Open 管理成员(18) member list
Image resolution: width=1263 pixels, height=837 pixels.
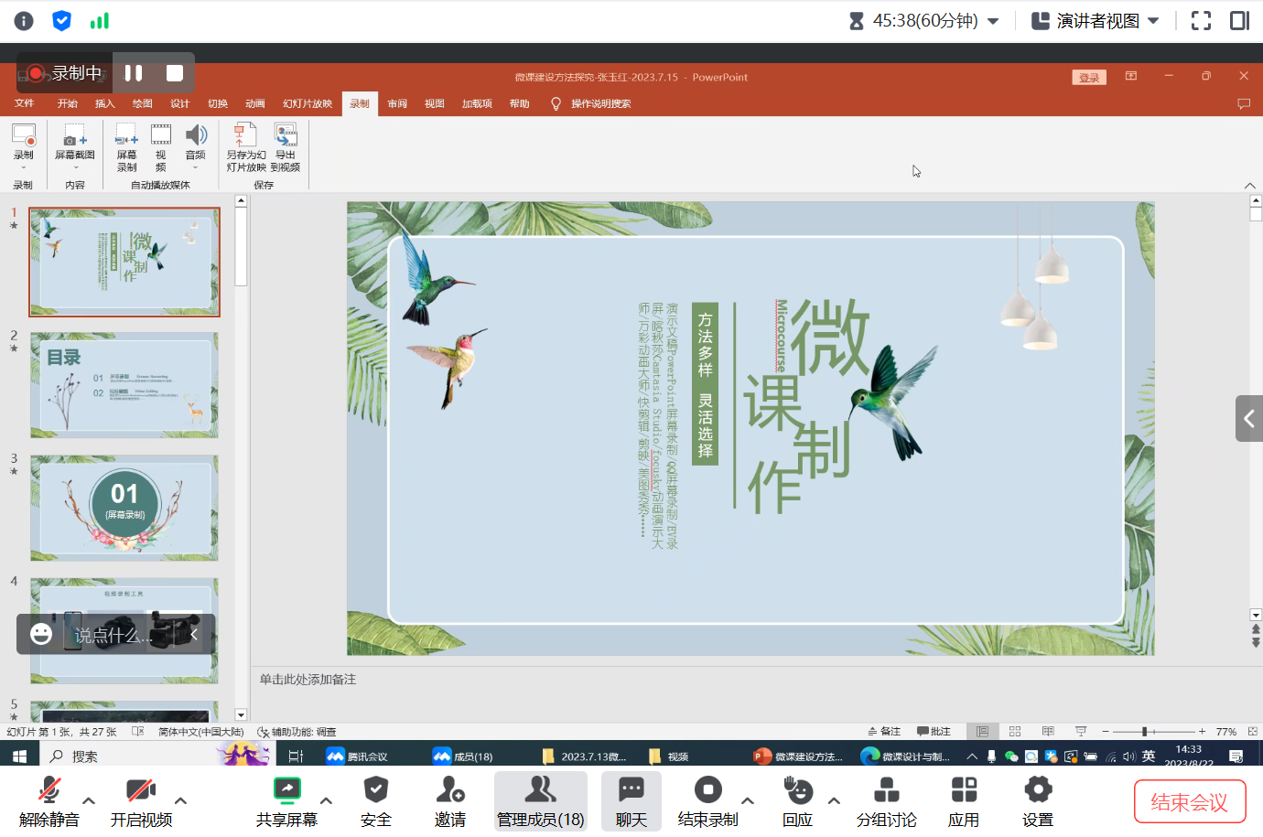click(x=541, y=801)
